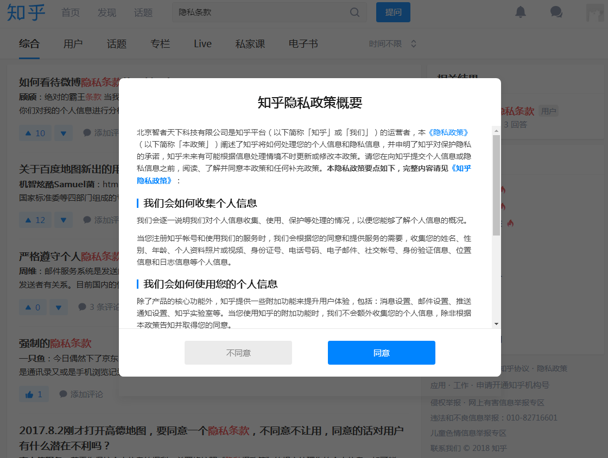608x458 pixels.
Task: Click 添加评论 under 强制的隐私条款 post
Action: 81,395
